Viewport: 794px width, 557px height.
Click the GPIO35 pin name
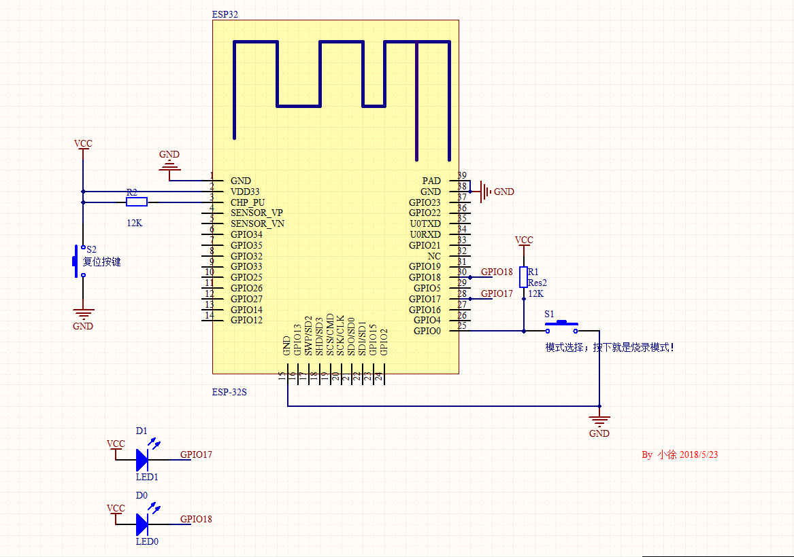[246, 245]
